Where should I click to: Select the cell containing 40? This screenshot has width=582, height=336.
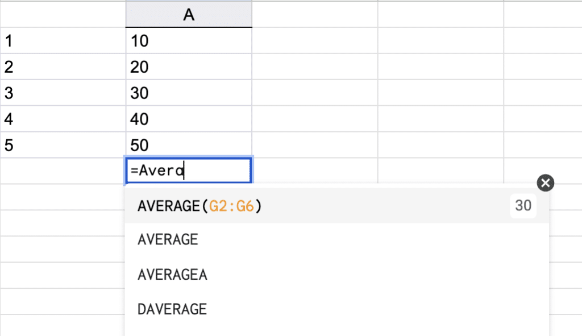189,119
